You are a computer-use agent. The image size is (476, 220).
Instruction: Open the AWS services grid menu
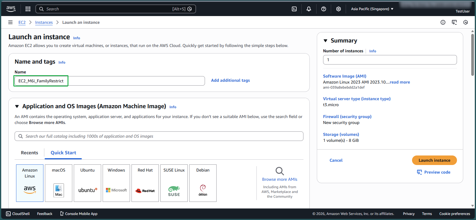click(x=28, y=9)
